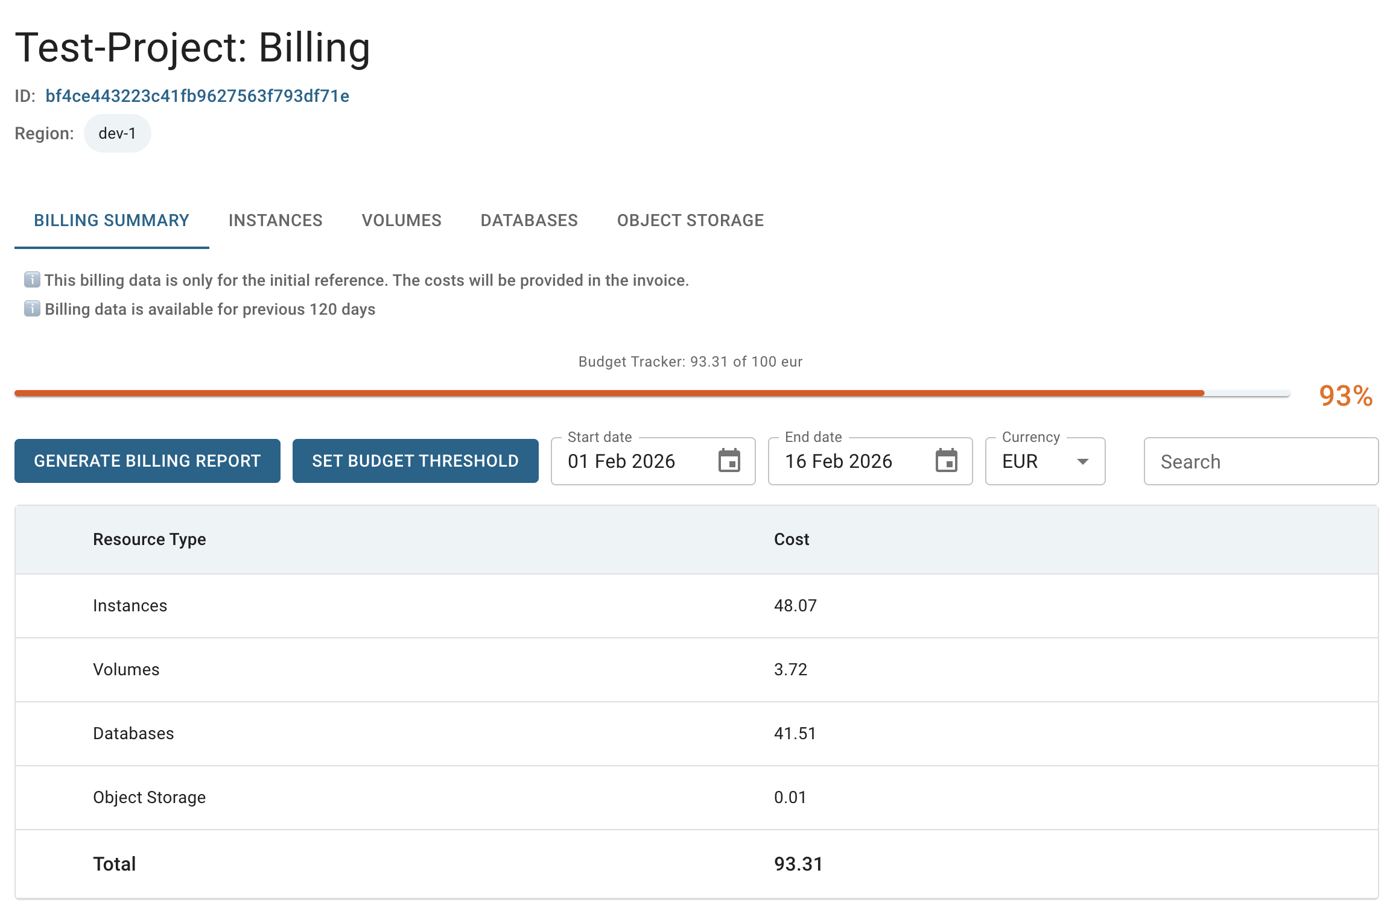This screenshot has width=1390, height=914.
Task: Click the End date field showing 16 Feb 2026
Action: [839, 462]
